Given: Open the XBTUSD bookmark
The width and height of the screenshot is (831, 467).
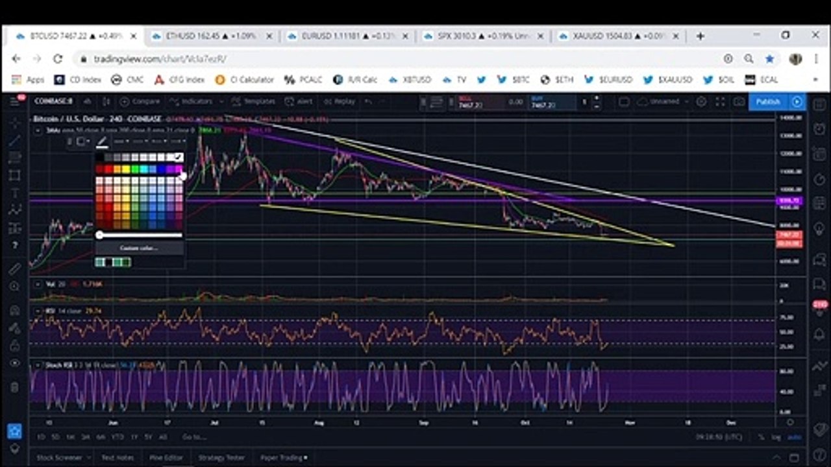Looking at the screenshot, I should (410, 80).
